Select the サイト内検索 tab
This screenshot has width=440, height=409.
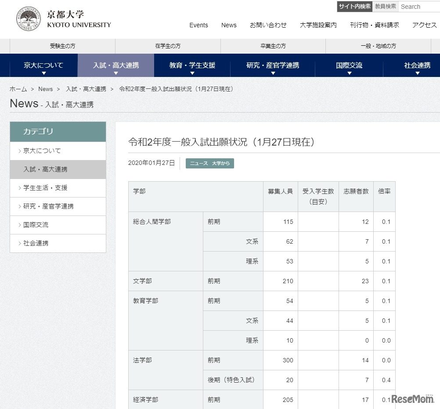coord(354,6)
